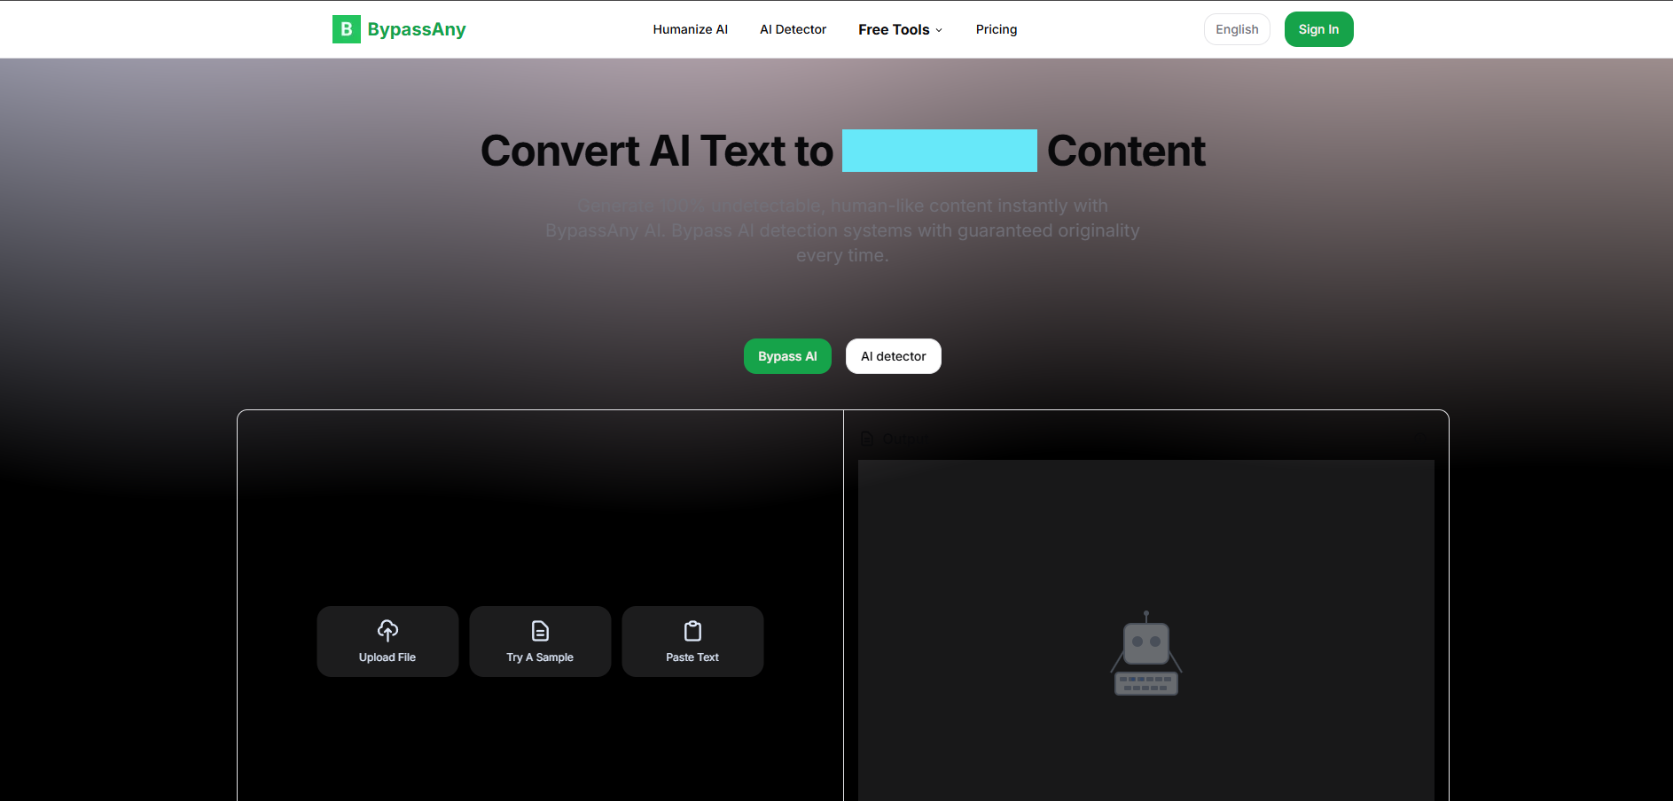Switch to Bypass AI mode
Viewport: 1673px width, 801px height.
pyautogui.click(x=787, y=356)
